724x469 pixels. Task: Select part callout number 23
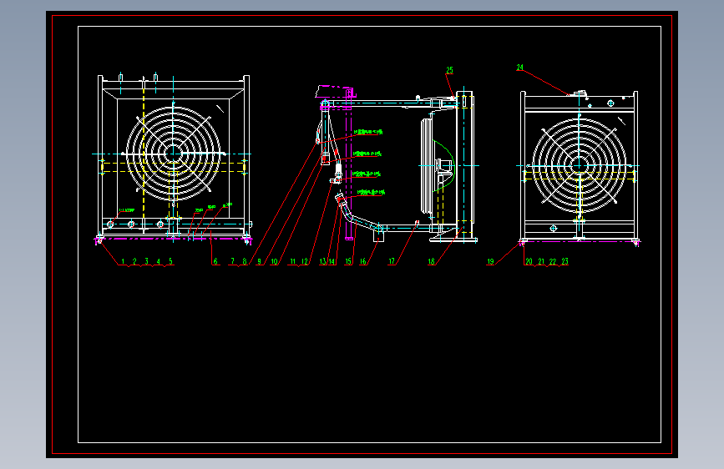tap(565, 261)
